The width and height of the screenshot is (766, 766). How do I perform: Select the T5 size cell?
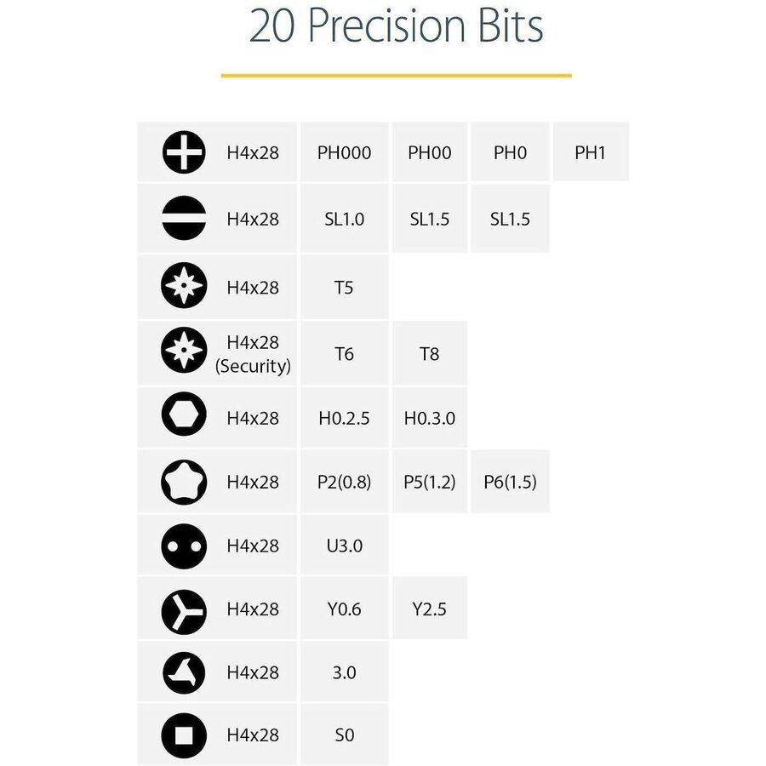[344, 287]
